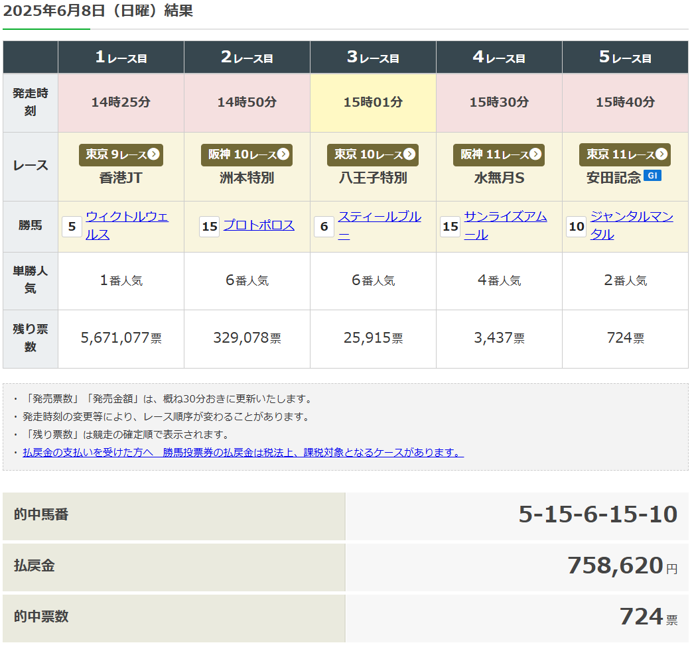Image resolution: width=692 pixels, height=647 pixels.
Task: Click arrow icon on 東京 9レース
Action: (153, 154)
